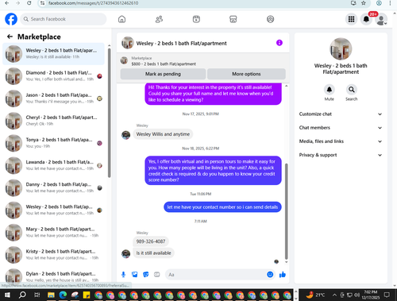Select the Wesley chat saying Is it still available
Viewport: 397px width, 301px height.
53,54
